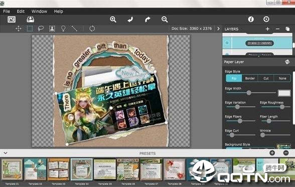Screen dimensions: 295x187
Task: Open the Window menu
Action: (x=39, y=11)
